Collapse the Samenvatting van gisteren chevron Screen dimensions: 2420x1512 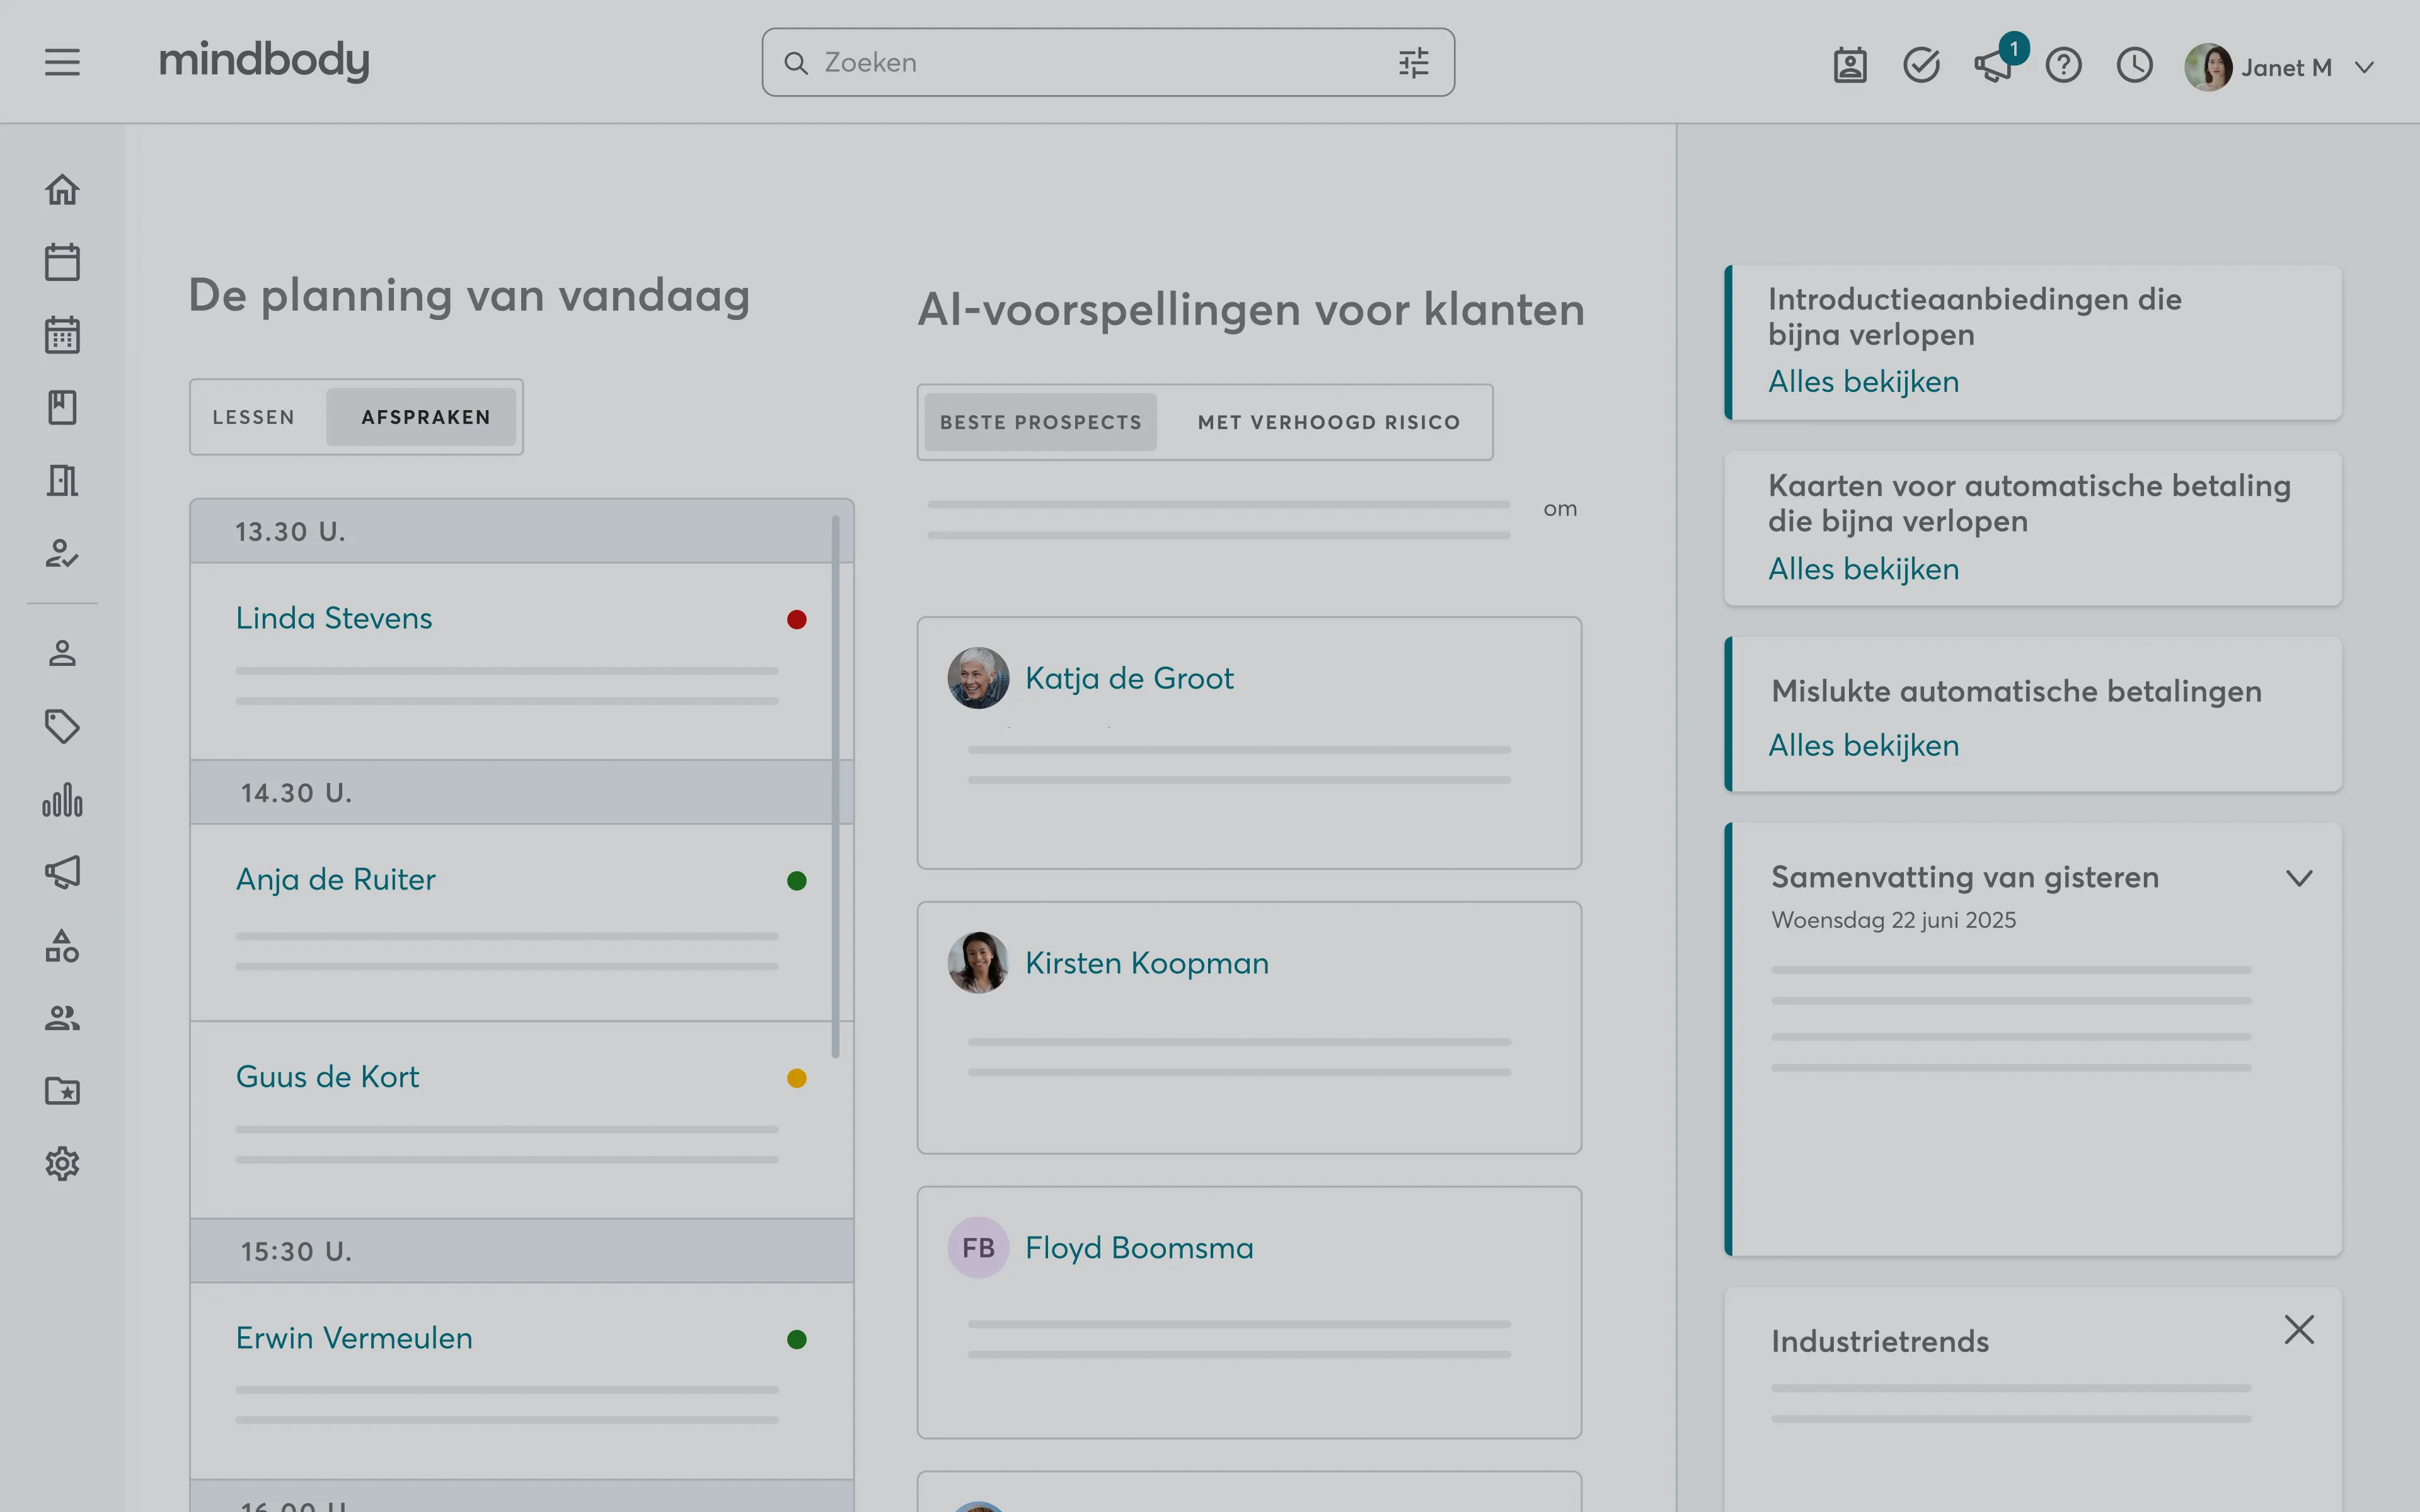[2299, 878]
